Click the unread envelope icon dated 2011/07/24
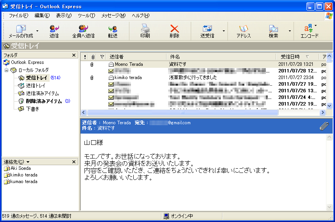This screenshot has width=335, height=222. point(111,97)
